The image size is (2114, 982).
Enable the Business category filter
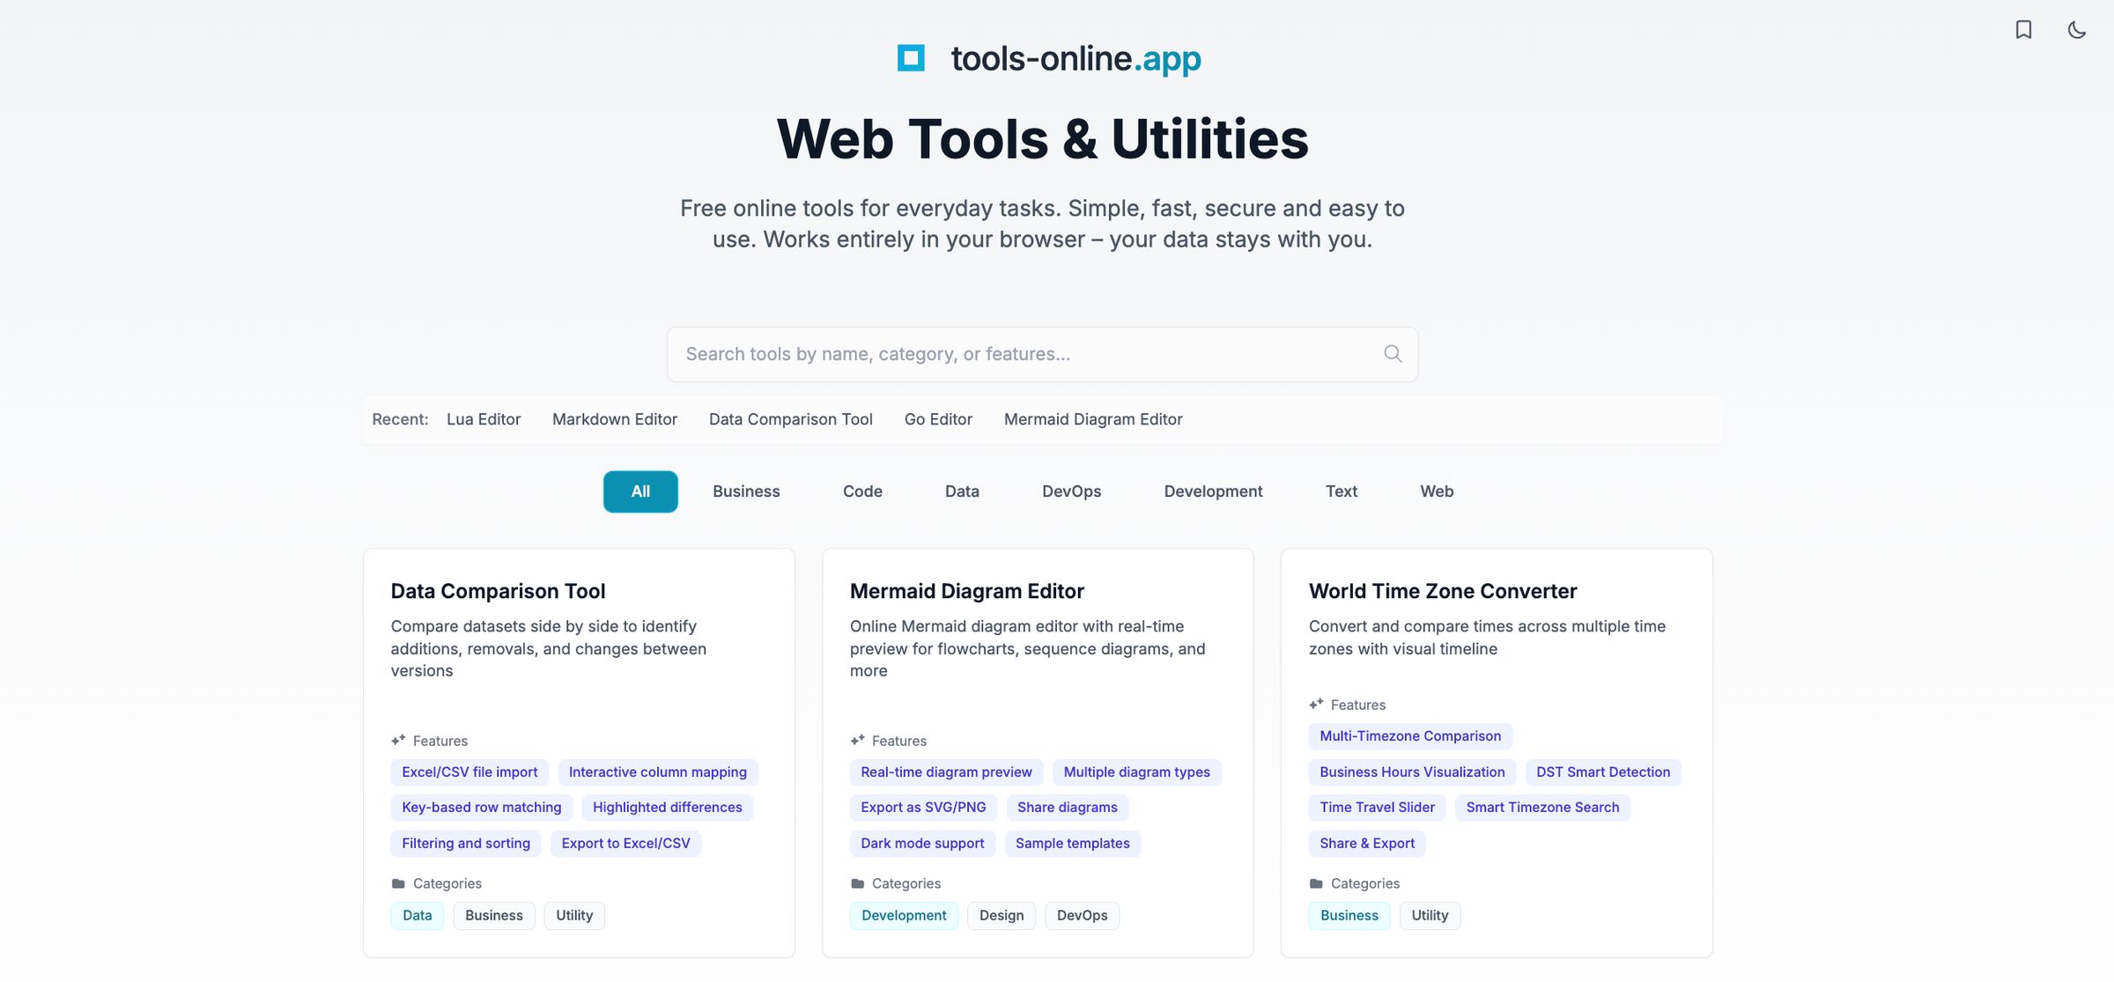tap(745, 491)
